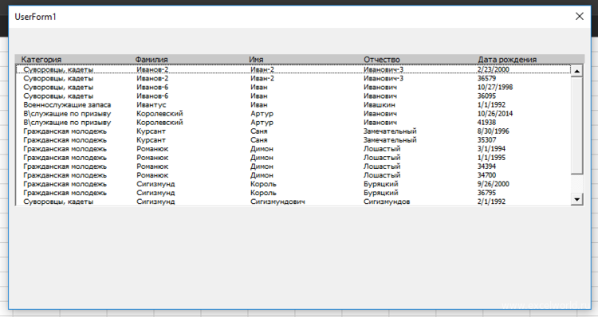598x317 pixels.
Task: Click 'Артур' in the 41938 row
Action: [x=262, y=123]
